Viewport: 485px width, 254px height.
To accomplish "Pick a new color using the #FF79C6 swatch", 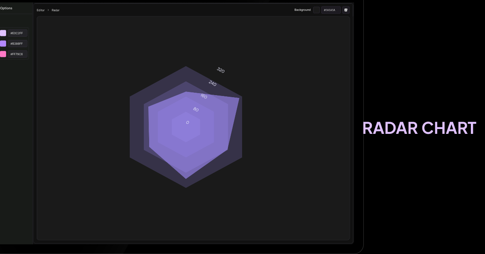I will coord(3,54).
